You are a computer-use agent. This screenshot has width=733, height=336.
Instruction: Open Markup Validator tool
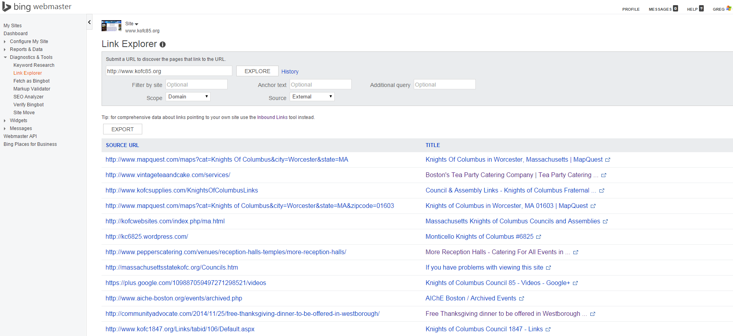[x=32, y=89]
